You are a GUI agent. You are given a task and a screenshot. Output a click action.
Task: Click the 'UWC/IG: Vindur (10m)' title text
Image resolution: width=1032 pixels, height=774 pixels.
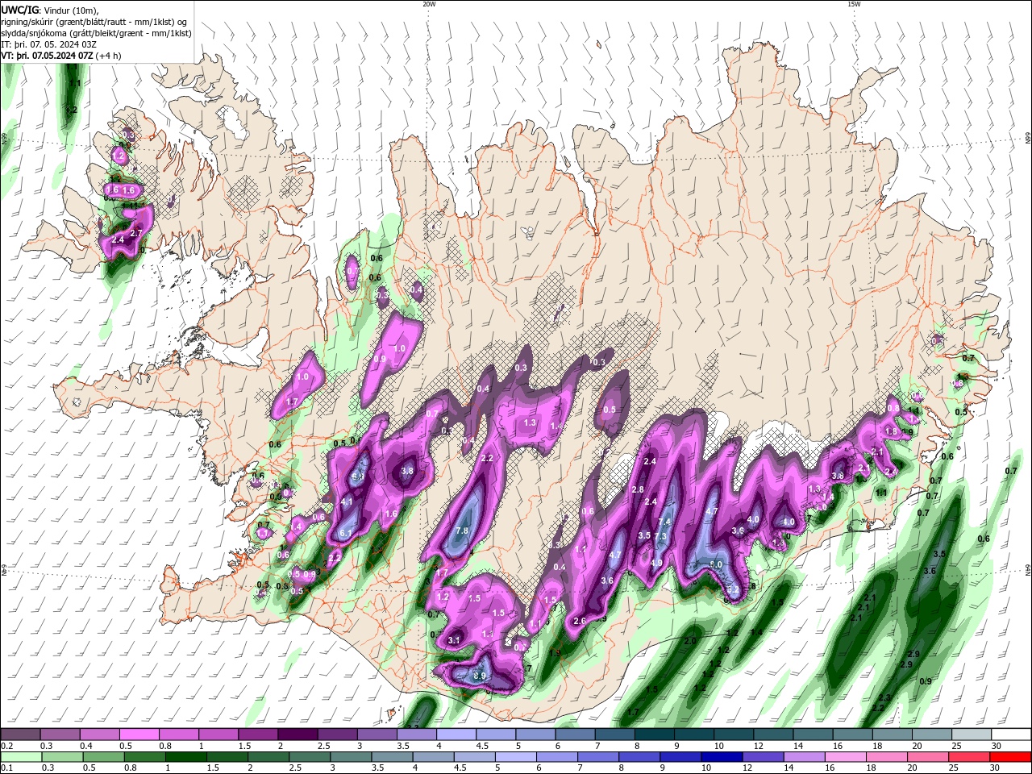pyautogui.click(x=48, y=10)
